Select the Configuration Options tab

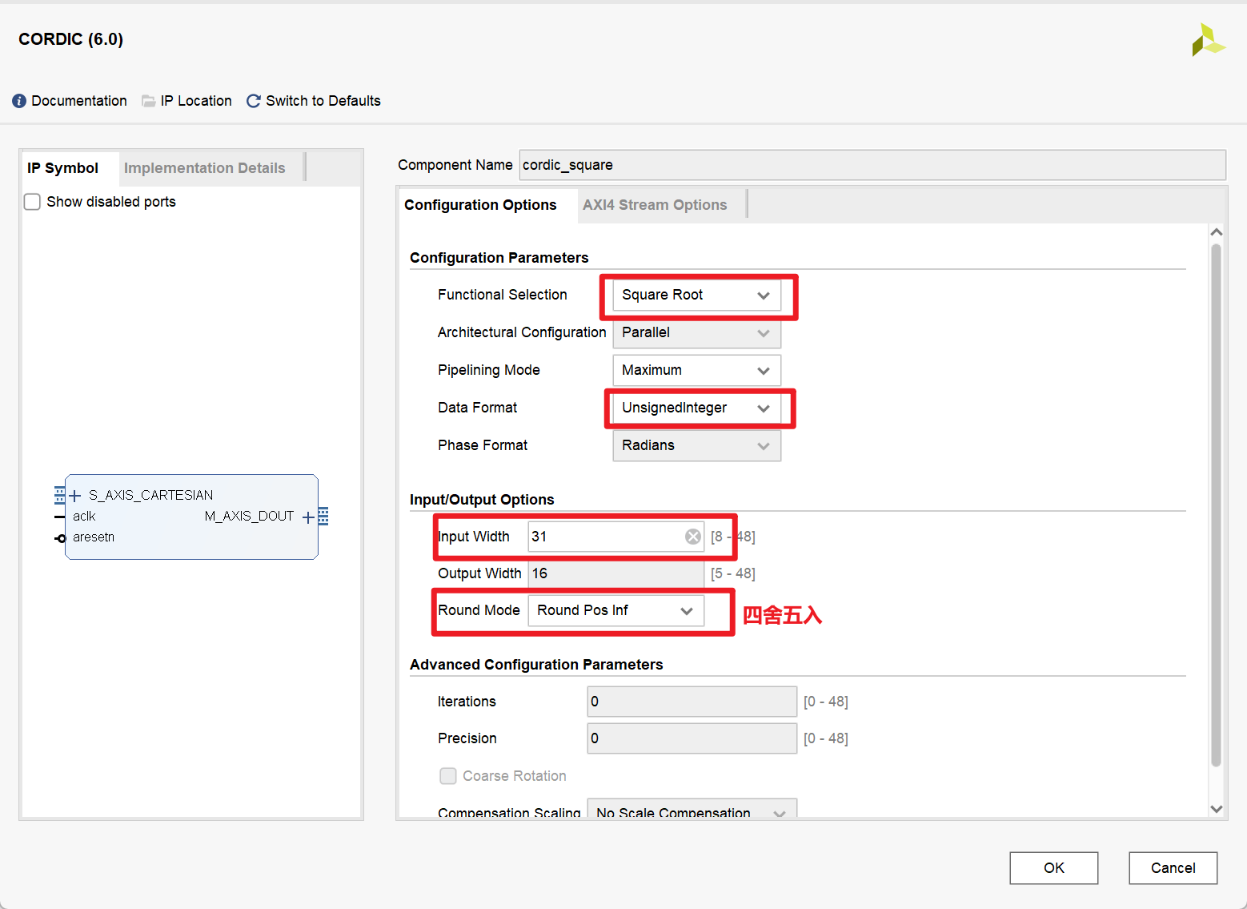coord(480,205)
